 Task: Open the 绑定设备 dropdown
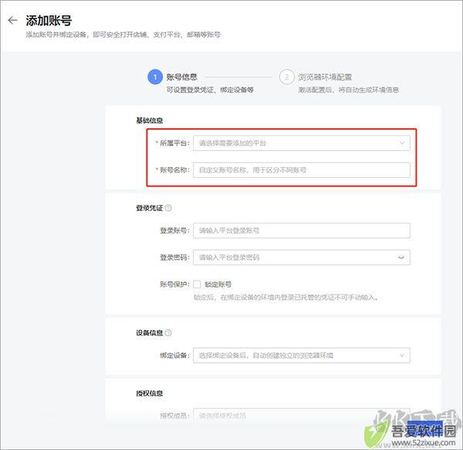[302, 356]
